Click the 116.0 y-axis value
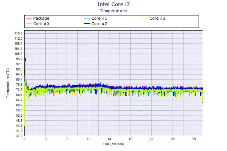The height and width of the screenshot is (151, 227). [19, 33]
